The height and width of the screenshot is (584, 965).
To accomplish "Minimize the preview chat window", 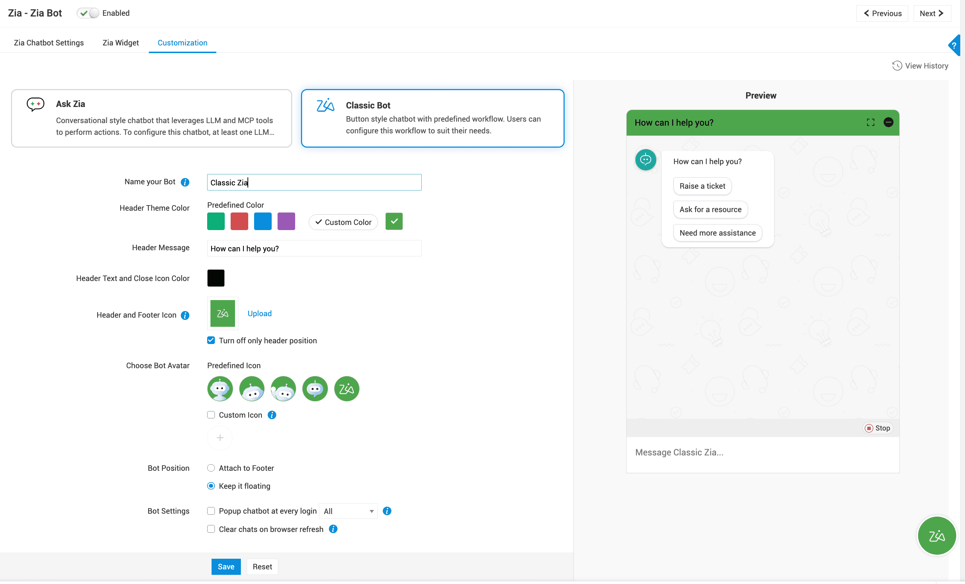I will 888,122.
